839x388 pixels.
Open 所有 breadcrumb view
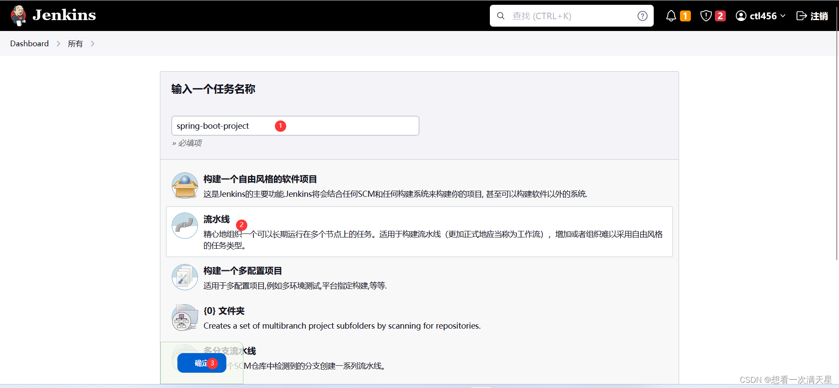[75, 44]
